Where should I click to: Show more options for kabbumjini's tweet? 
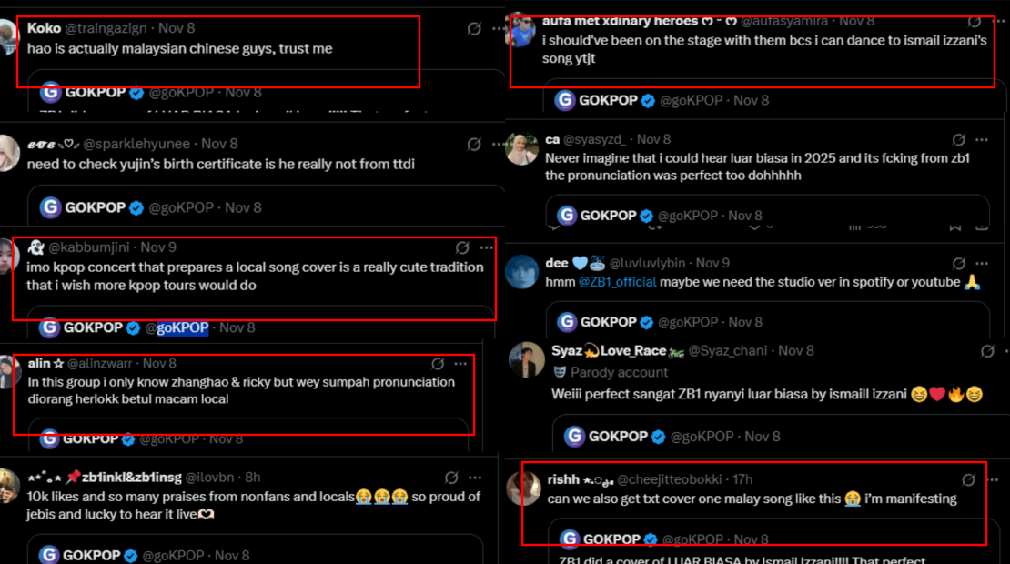486,247
